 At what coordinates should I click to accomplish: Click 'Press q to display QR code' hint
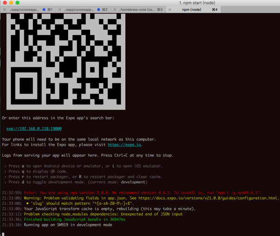[36, 171]
